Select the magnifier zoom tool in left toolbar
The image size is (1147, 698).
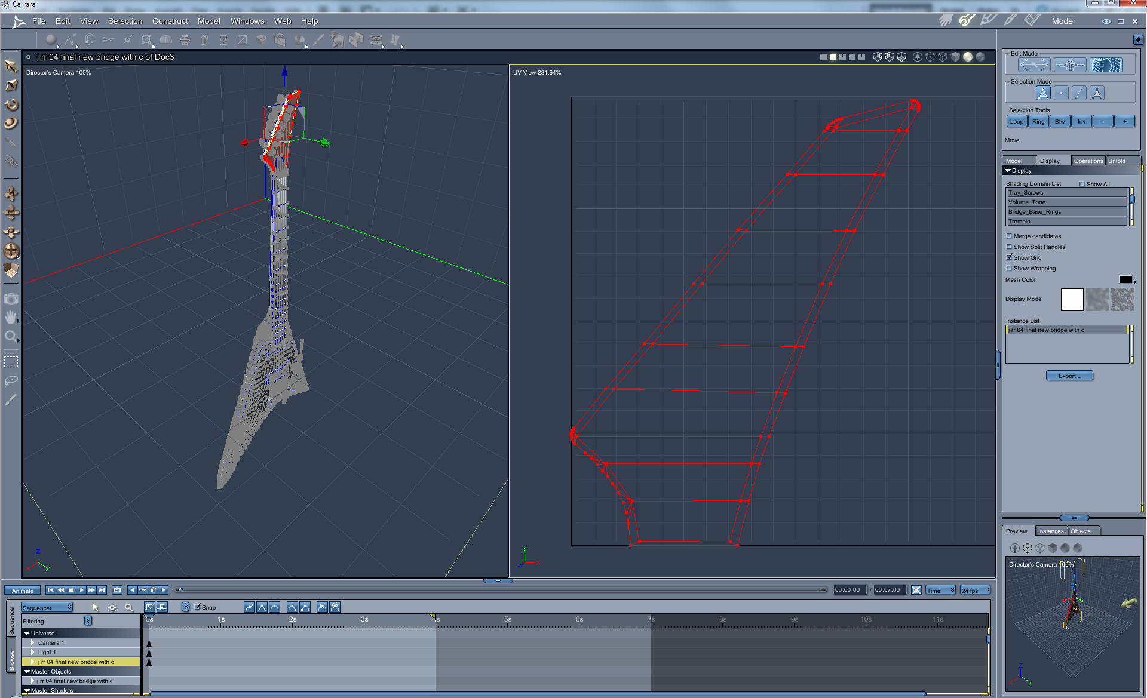click(x=11, y=337)
